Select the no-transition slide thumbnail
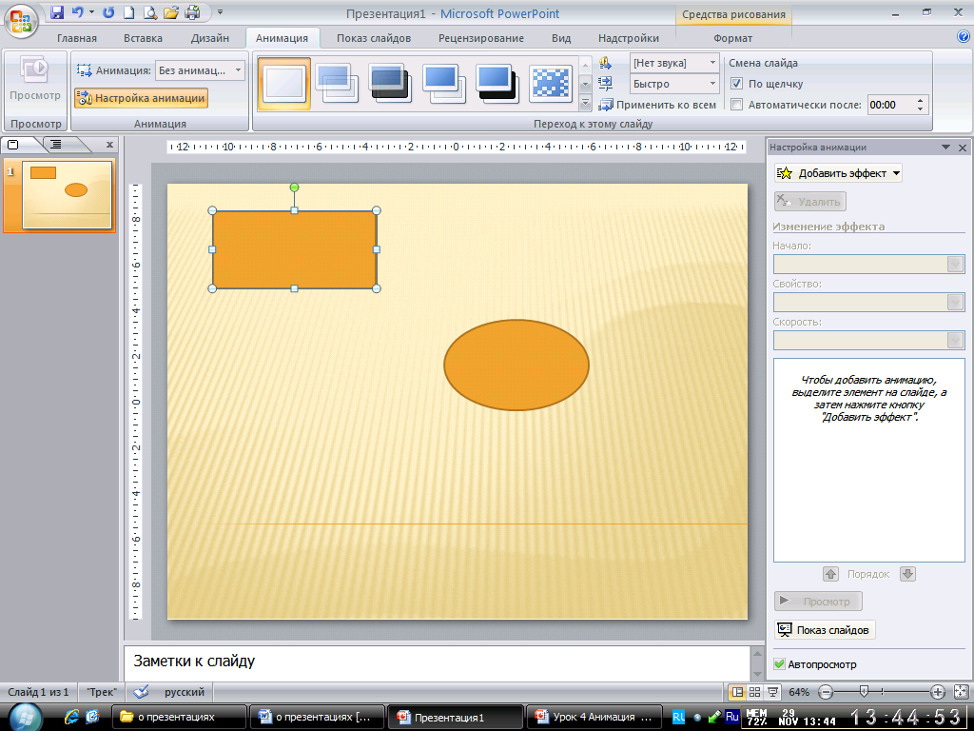This screenshot has height=731, width=974. (x=283, y=84)
